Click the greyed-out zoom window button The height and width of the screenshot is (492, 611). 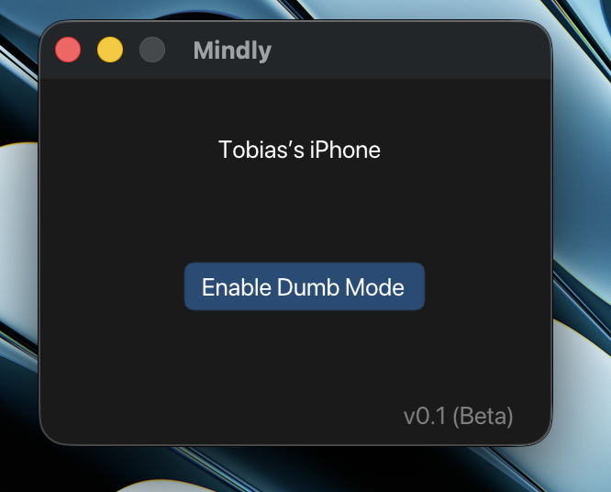(x=152, y=50)
